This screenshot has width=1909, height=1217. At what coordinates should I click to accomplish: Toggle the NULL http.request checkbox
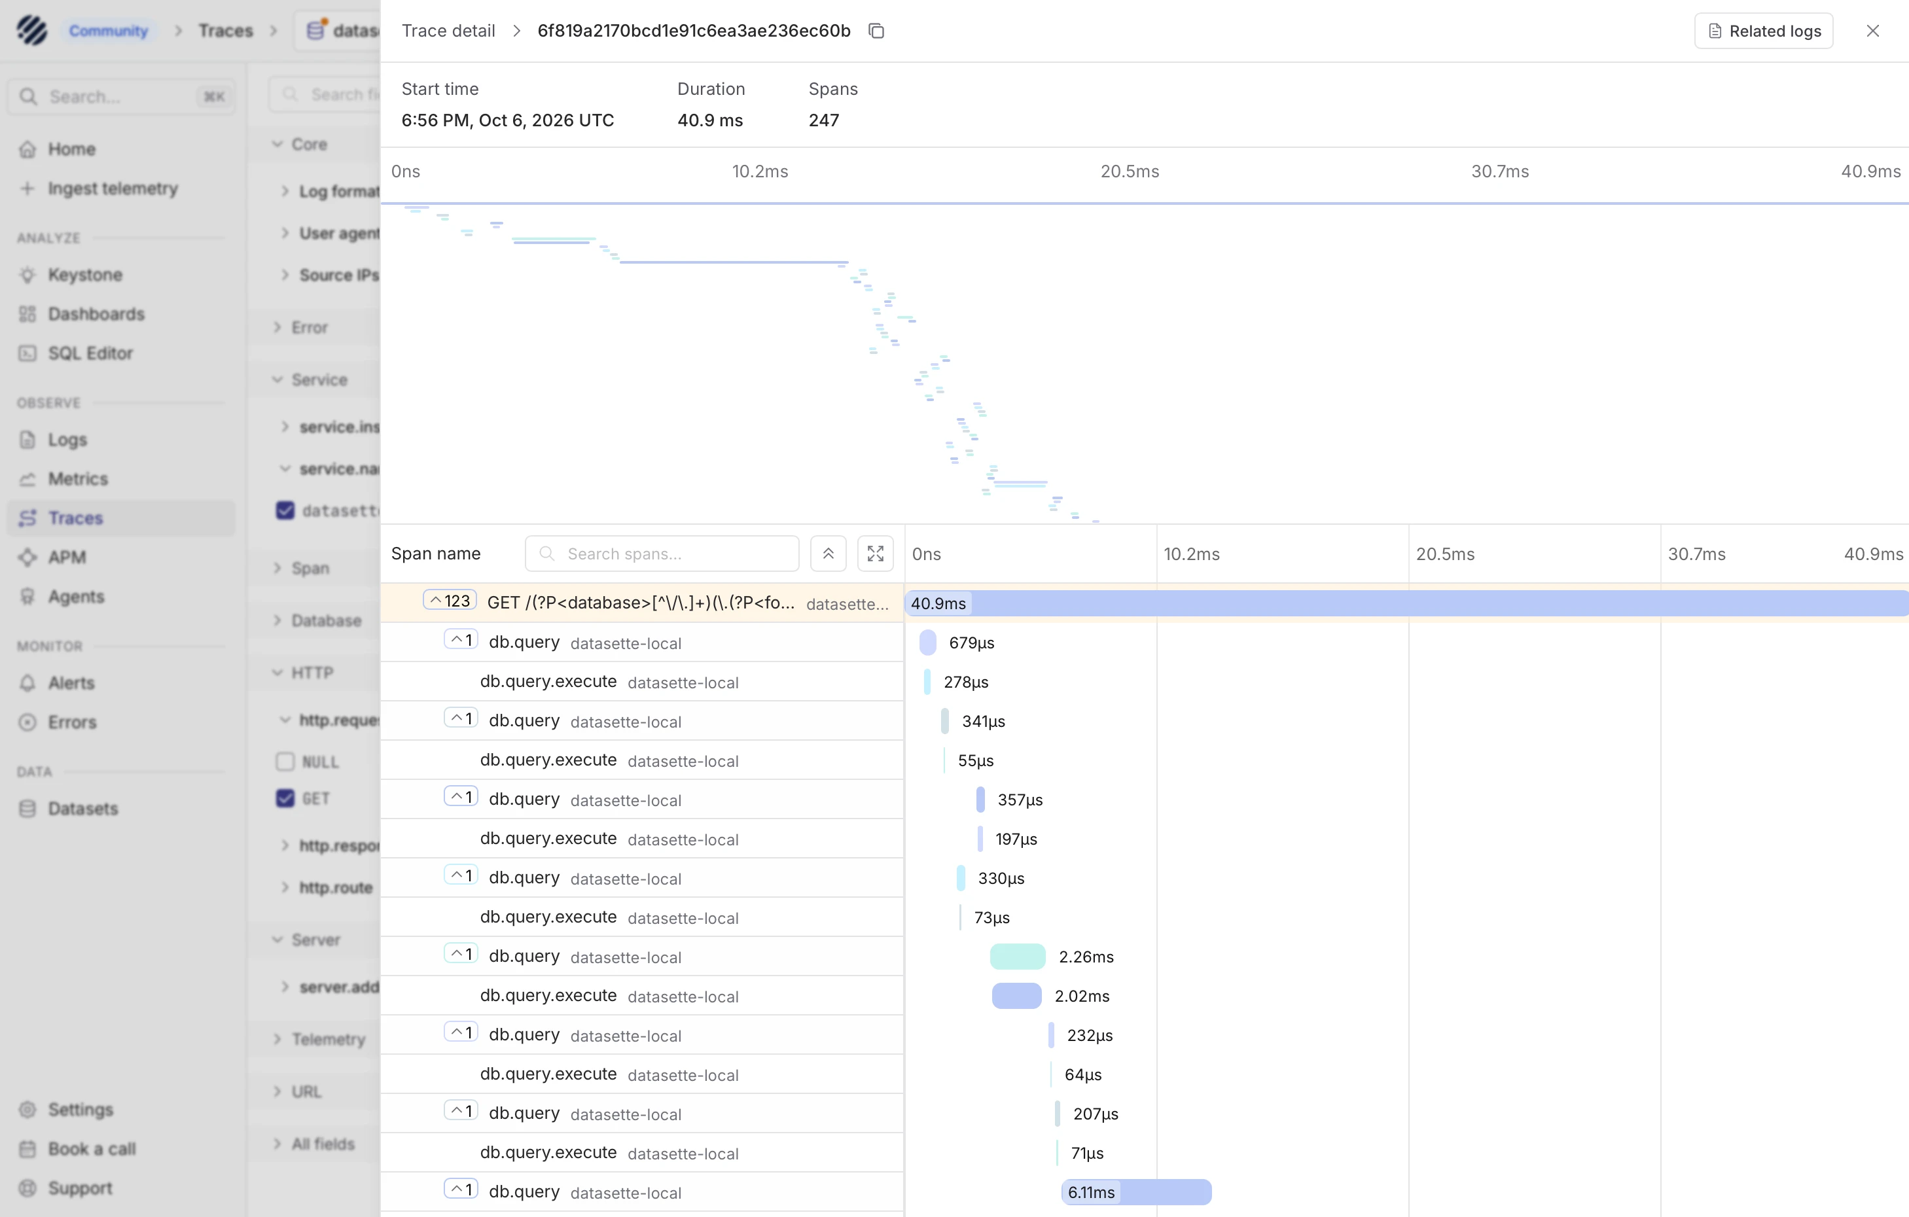pyautogui.click(x=285, y=762)
